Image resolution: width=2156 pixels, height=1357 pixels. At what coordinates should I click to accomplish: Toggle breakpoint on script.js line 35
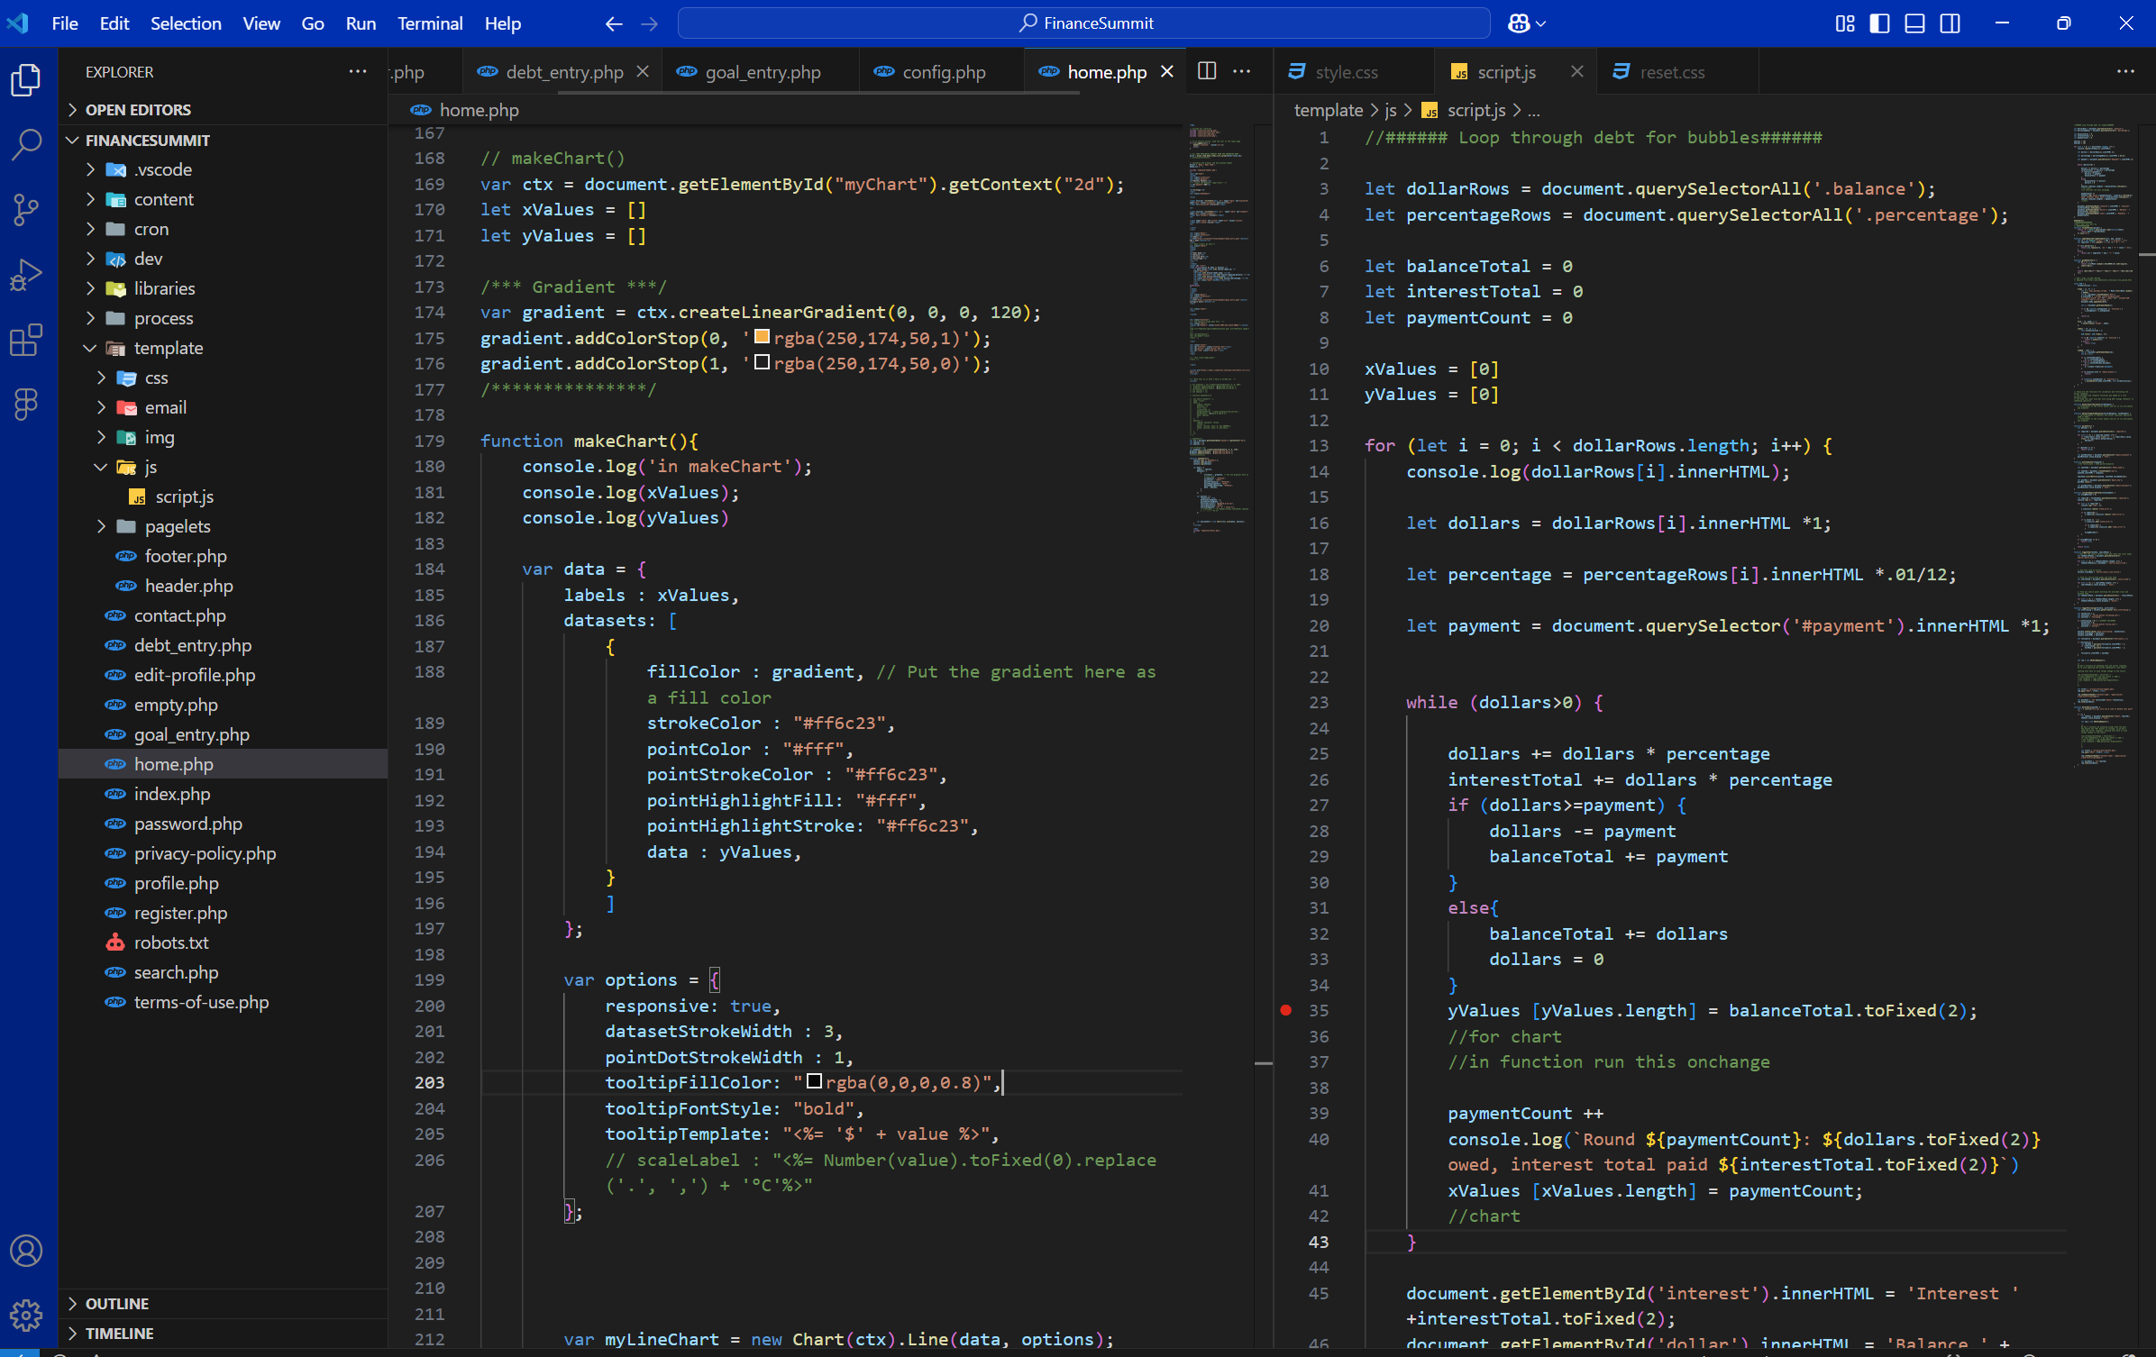point(1286,1010)
